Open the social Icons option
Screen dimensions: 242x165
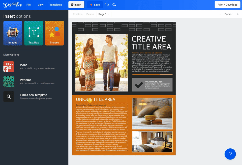click(x=9, y=66)
